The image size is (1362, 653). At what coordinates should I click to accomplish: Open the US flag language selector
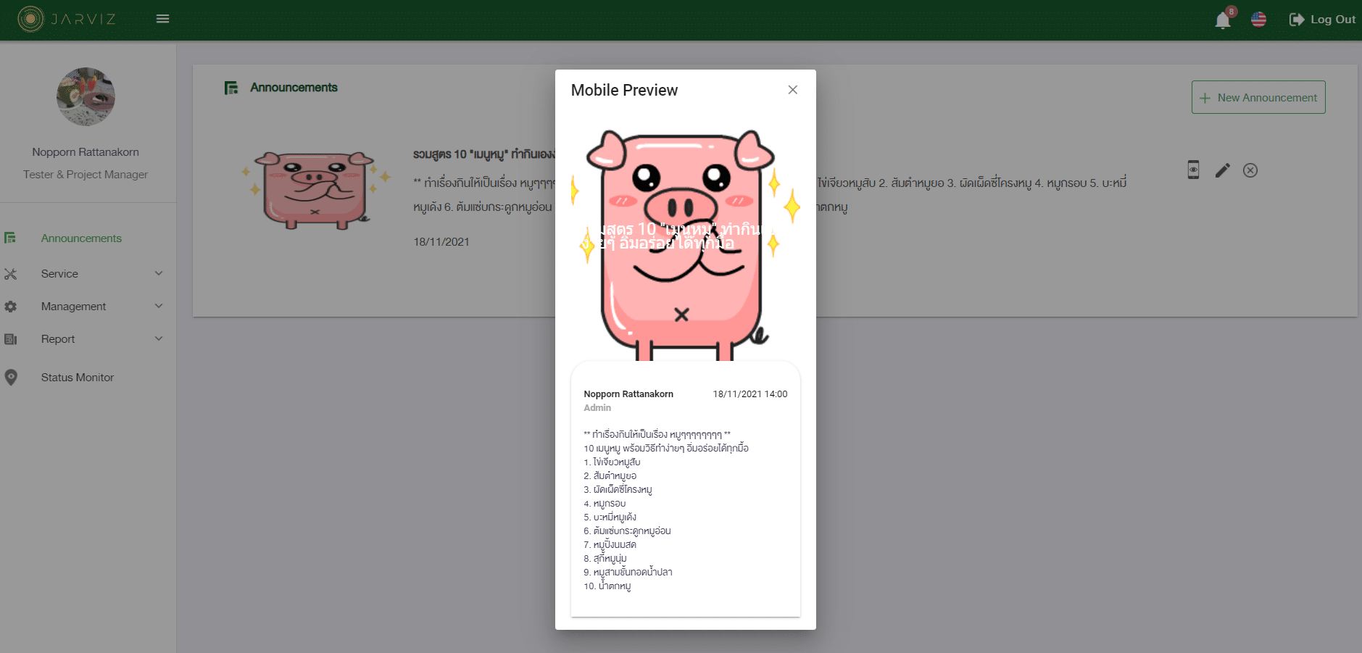(1259, 20)
